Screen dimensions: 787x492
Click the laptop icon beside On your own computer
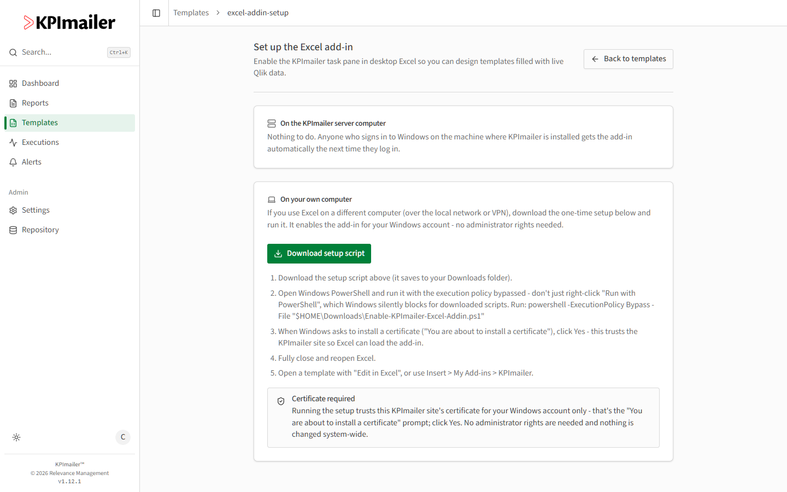[272, 200]
